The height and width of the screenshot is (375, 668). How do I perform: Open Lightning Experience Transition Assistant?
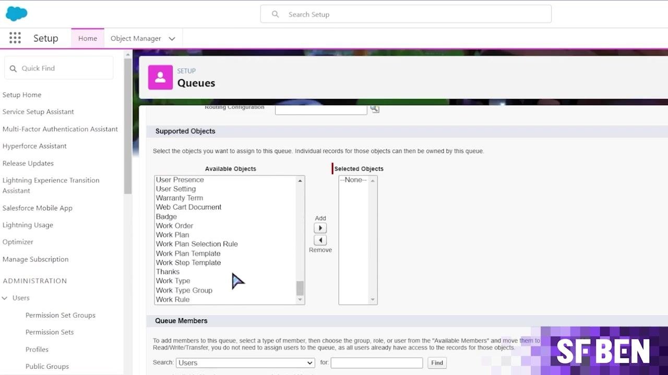point(51,185)
